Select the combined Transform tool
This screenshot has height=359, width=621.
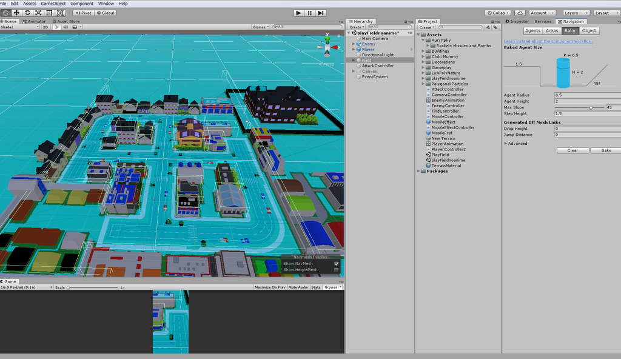pyautogui.click(x=60, y=13)
